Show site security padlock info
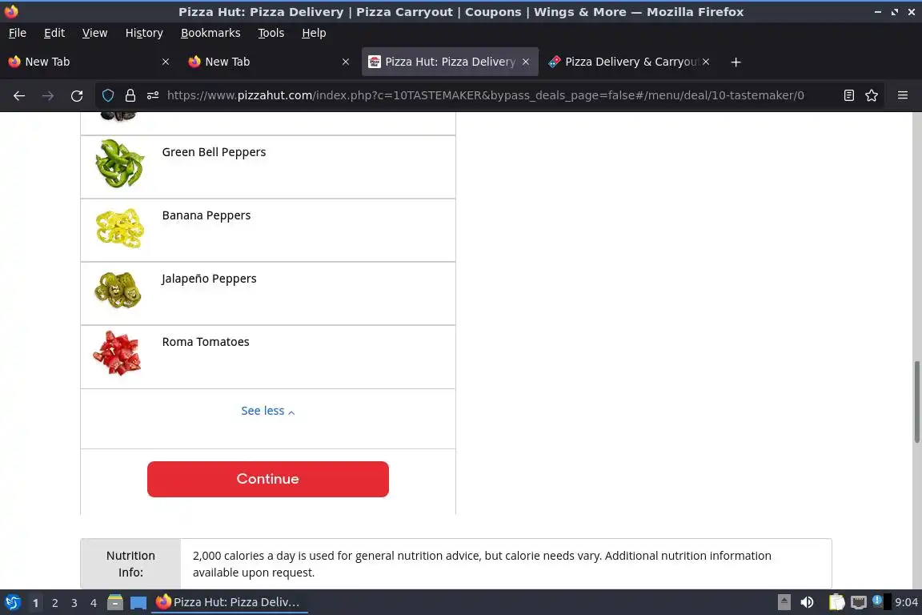 point(130,95)
